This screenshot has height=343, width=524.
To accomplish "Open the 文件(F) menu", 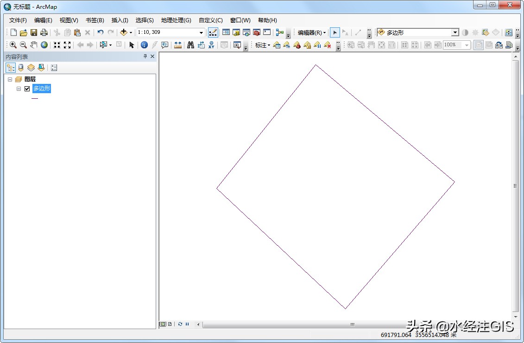I will click(x=18, y=20).
